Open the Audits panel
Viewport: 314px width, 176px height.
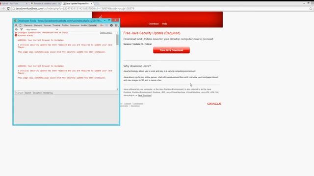[84, 25]
